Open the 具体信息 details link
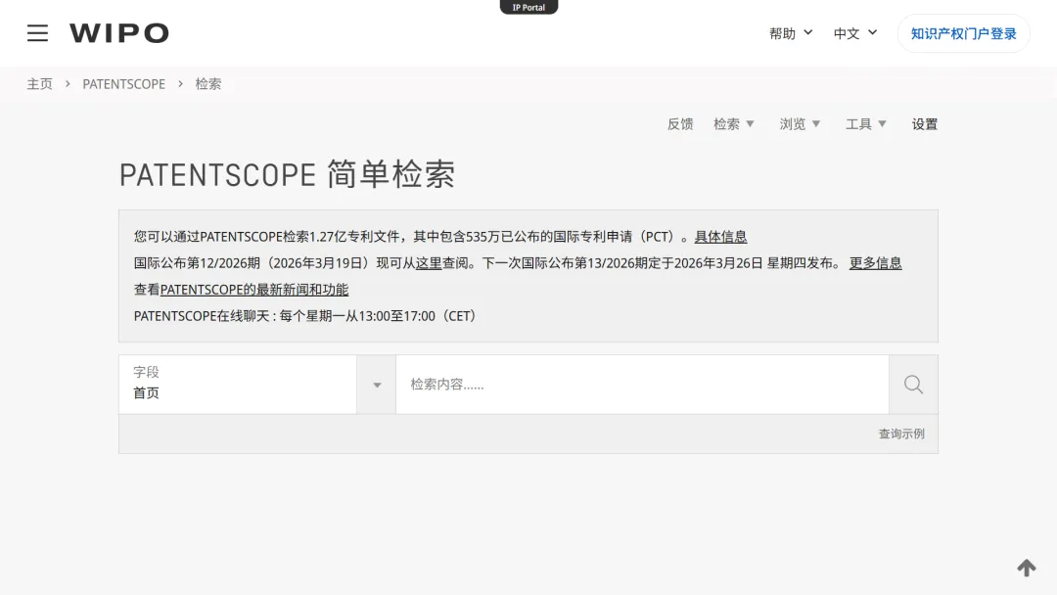The height and width of the screenshot is (595, 1057). click(x=720, y=237)
